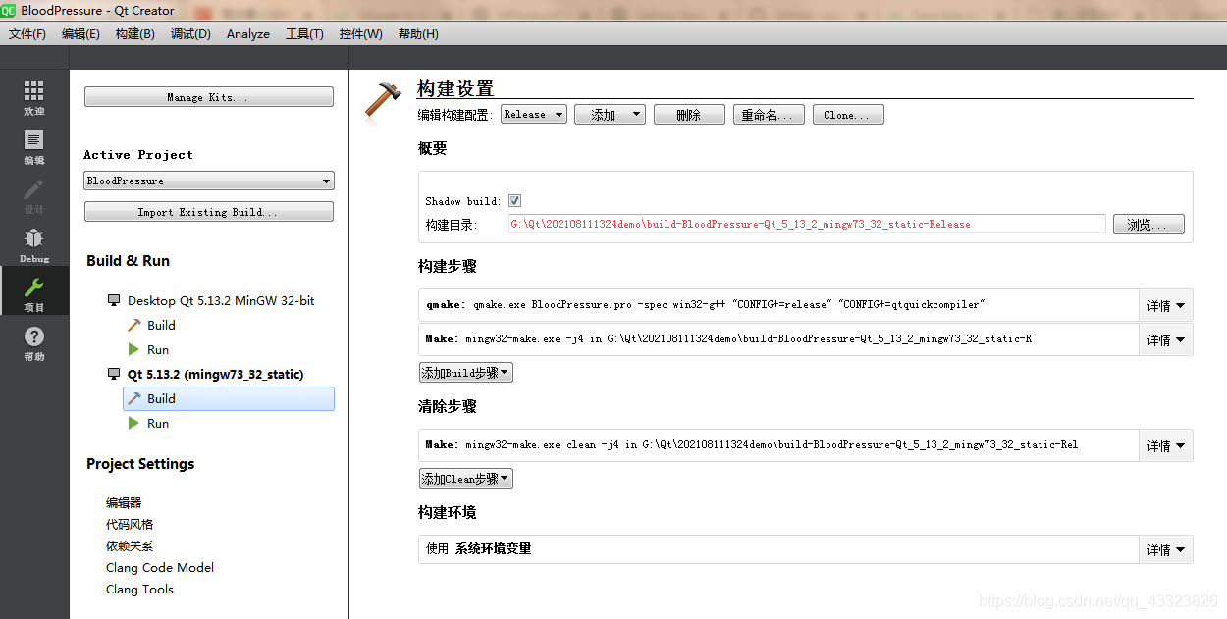Image resolution: width=1227 pixels, height=619 pixels.
Task: Open Clang Tools settings
Action: [x=139, y=589]
